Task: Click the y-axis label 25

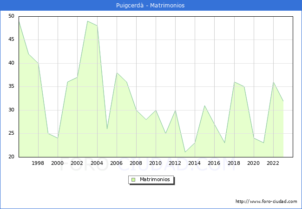Action: coord(11,133)
